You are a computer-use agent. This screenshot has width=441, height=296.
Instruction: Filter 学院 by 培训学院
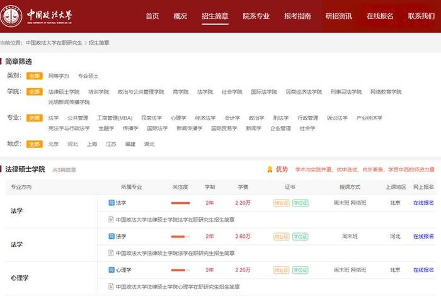click(98, 92)
